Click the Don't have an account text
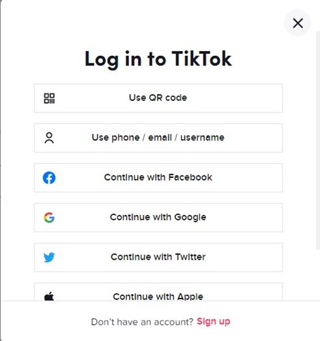Viewport: 320px width, 341px height. [x=142, y=322]
